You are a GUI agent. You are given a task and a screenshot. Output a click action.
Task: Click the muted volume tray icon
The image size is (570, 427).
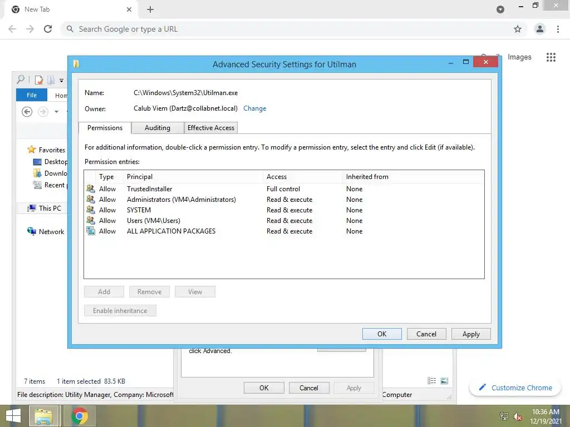[x=518, y=416]
